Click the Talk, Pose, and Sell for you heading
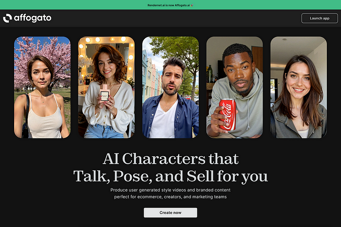This screenshot has width=341, height=227. point(170,176)
